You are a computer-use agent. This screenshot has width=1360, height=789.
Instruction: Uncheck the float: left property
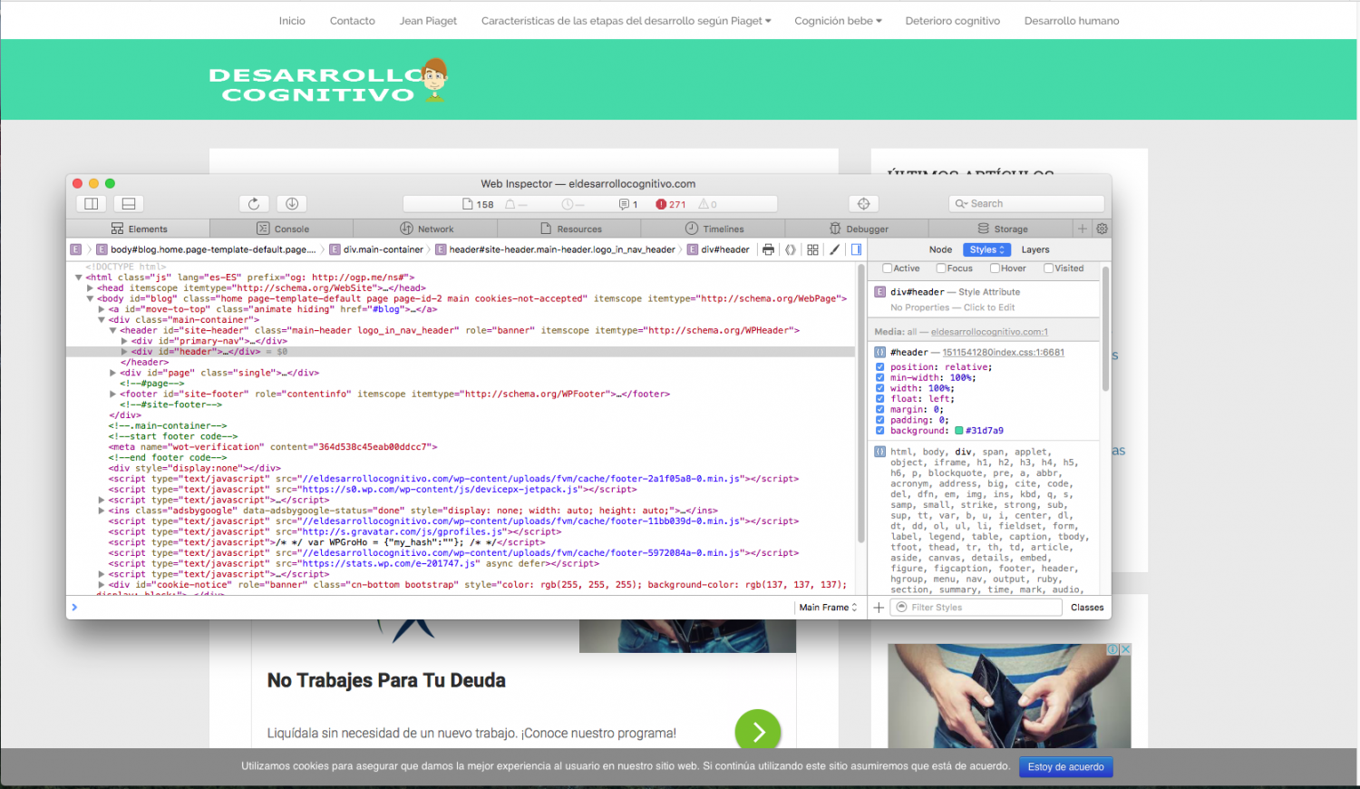pyautogui.click(x=879, y=399)
